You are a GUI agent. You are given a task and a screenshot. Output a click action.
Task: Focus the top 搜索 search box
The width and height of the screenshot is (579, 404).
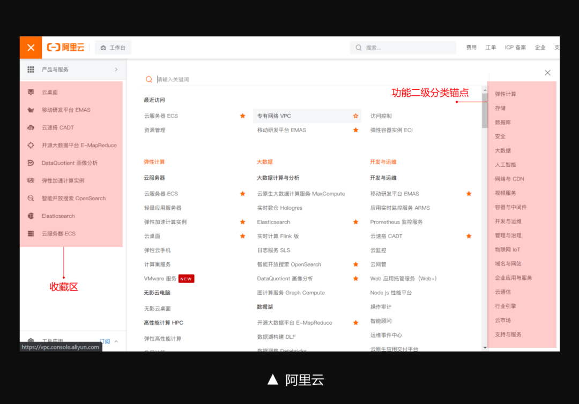click(x=403, y=48)
